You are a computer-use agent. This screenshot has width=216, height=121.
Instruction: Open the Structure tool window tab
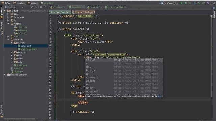pos(2,29)
